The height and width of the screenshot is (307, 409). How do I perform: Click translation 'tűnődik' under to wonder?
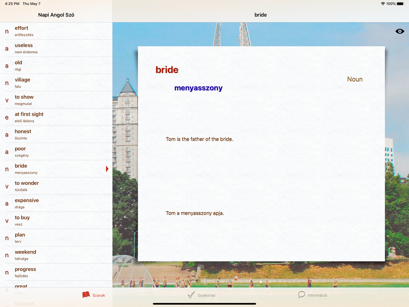21,190
